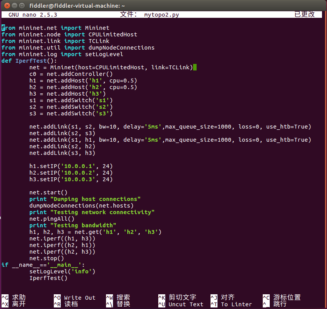Image resolution: width=327 pixels, height=309 pixels.
Task: Click the ^_ 跳行 go to line shortcut
Action: pos(275,304)
